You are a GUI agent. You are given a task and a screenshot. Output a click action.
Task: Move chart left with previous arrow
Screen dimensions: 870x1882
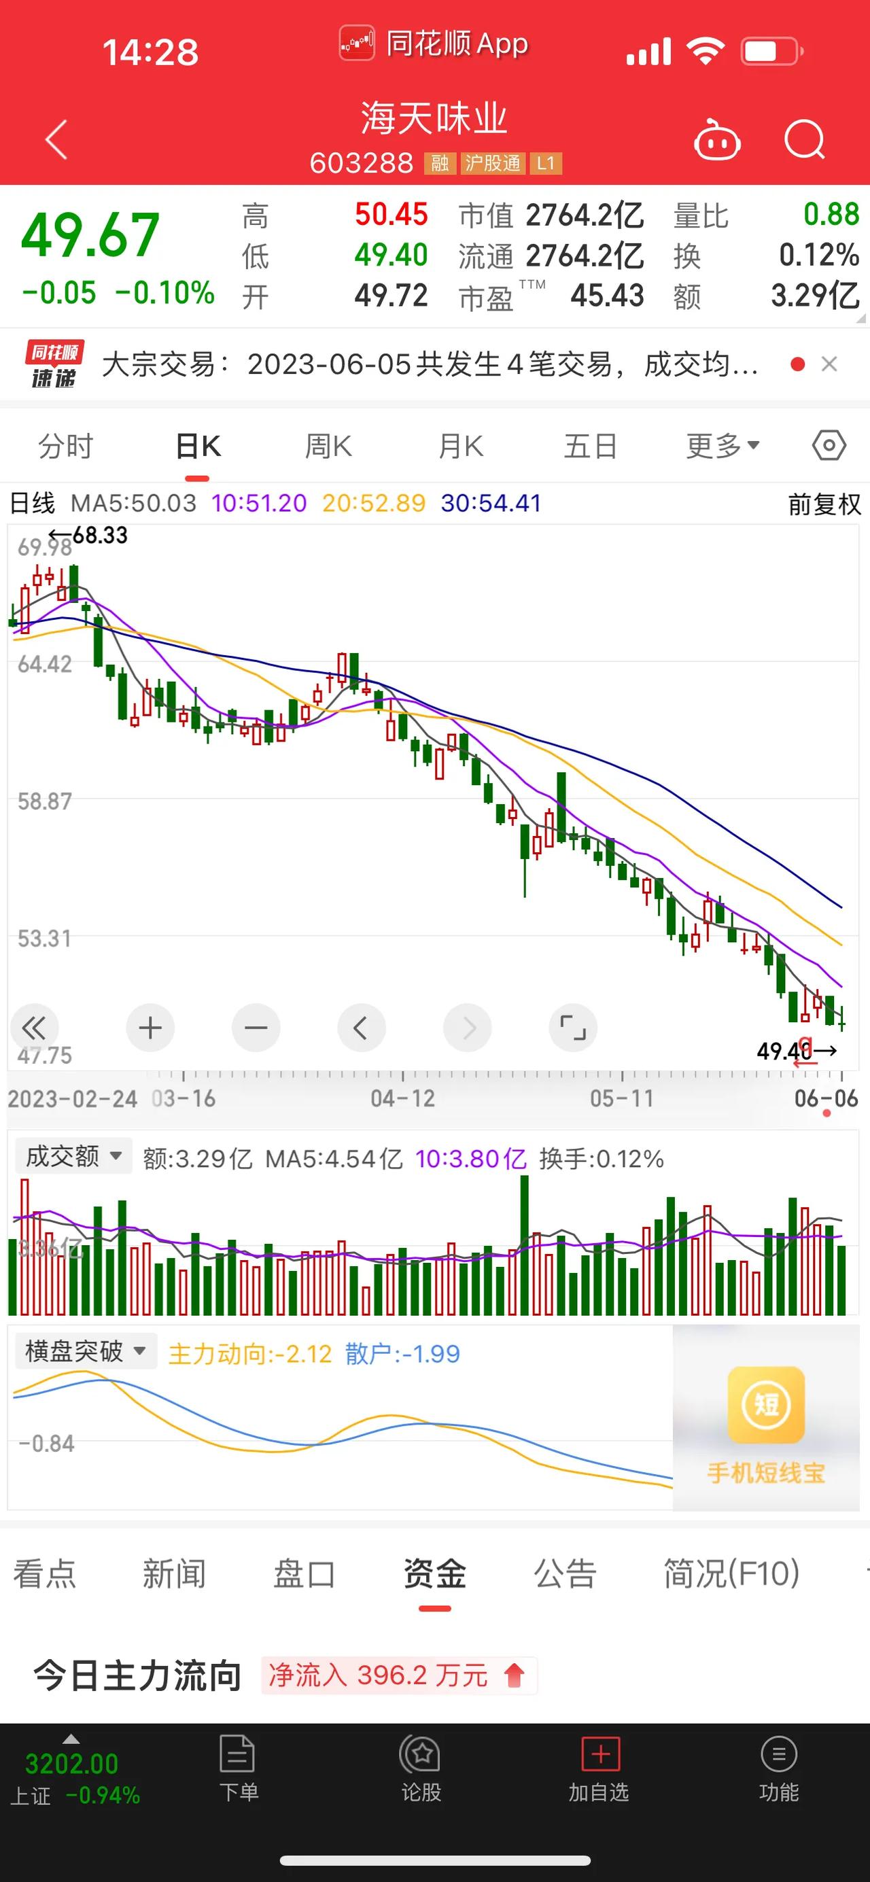click(361, 1028)
